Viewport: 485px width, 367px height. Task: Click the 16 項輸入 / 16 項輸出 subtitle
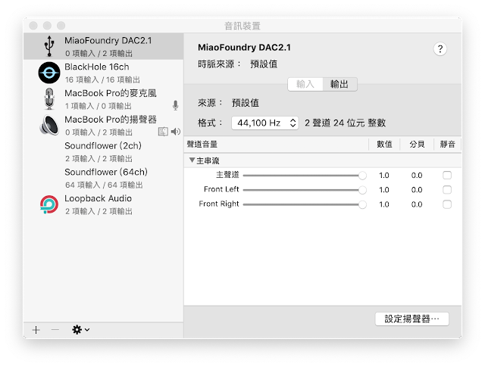pyautogui.click(x=102, y=79)
